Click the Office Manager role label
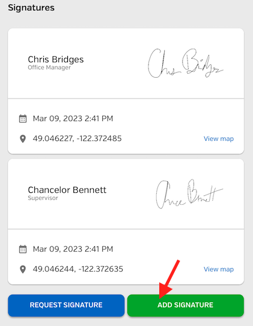 click(49, 67)
